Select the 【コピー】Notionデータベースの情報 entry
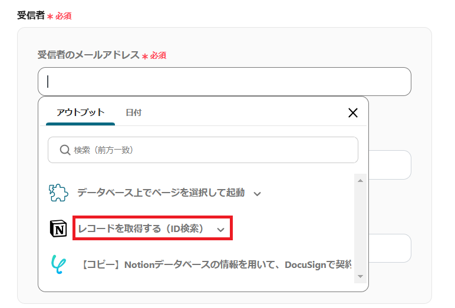The image size is (455, 308). coord(216,265)
